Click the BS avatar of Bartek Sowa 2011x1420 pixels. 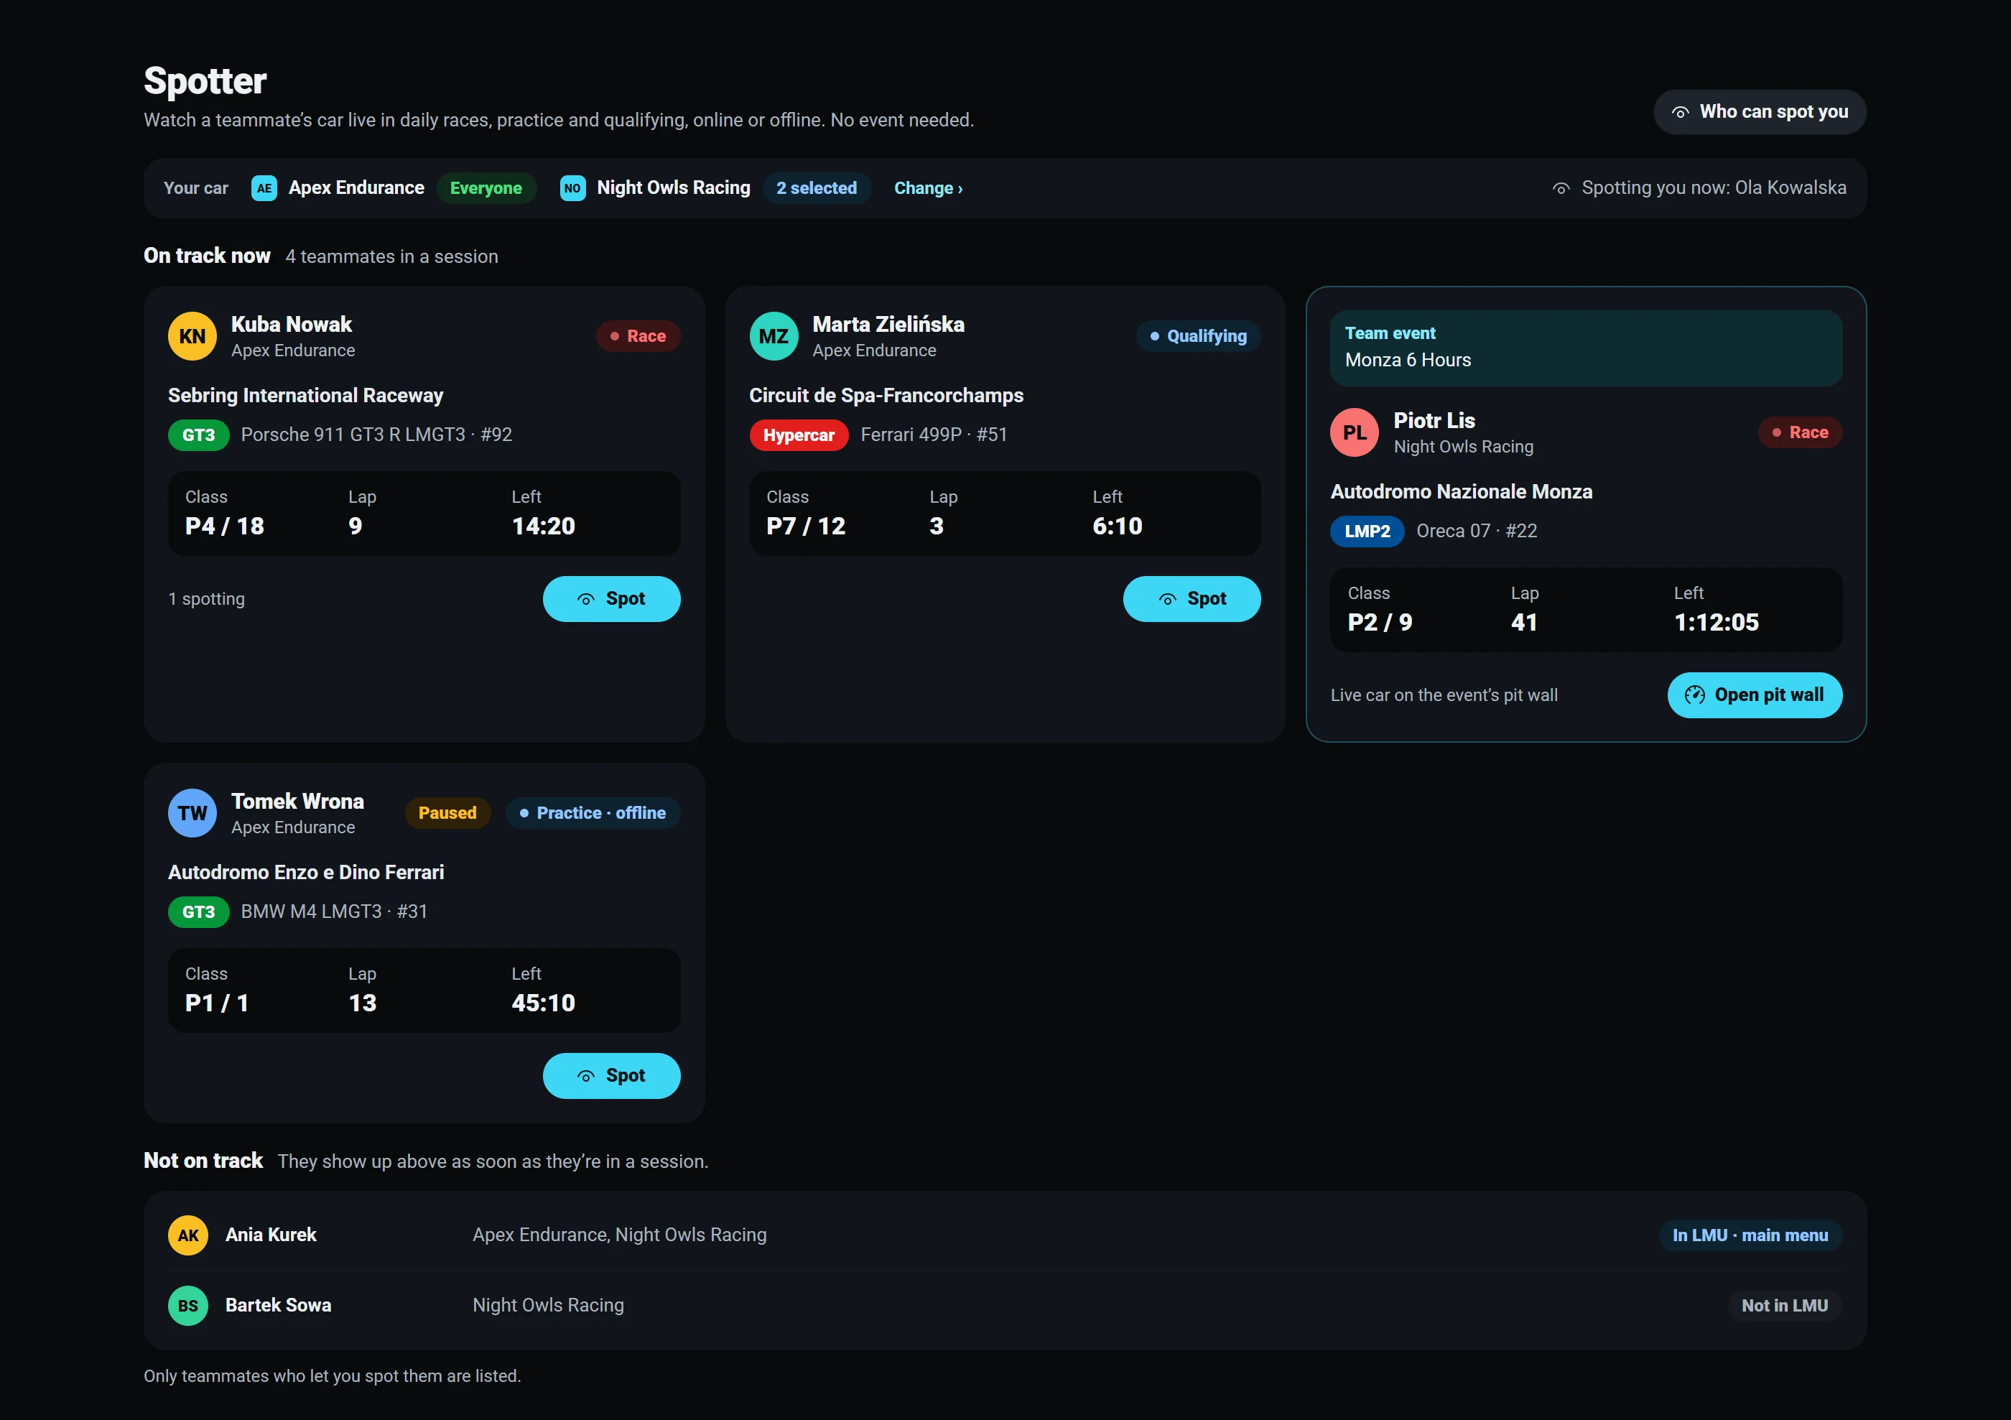point(188,1305)
